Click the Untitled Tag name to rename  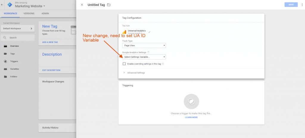(x=96, y=5)
